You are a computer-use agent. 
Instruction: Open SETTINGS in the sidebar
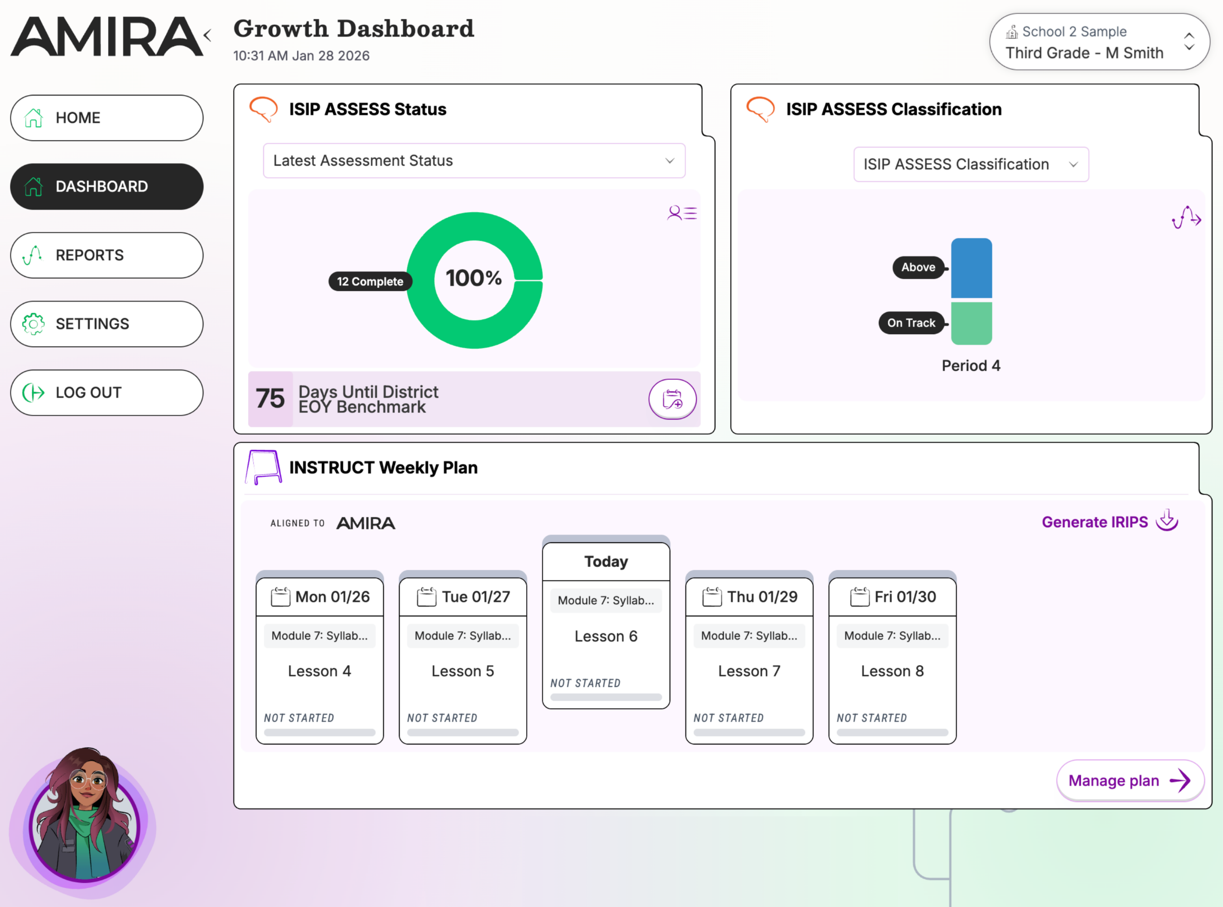coord(107,324)
